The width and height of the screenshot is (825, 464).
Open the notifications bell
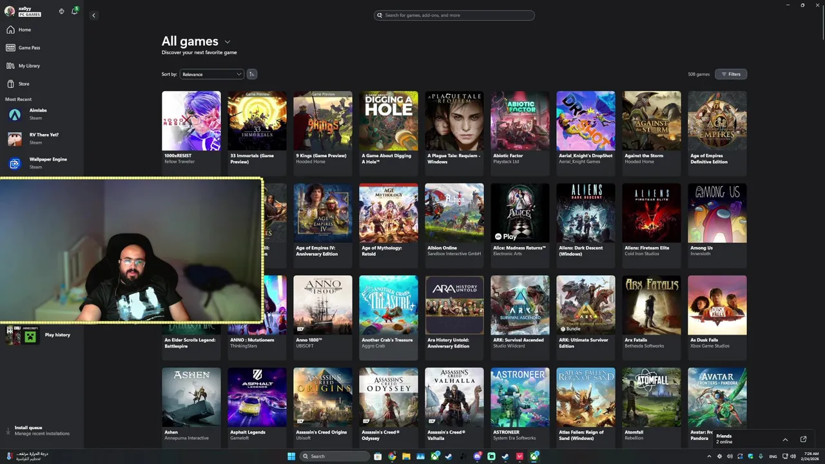(x=74, y=11)
